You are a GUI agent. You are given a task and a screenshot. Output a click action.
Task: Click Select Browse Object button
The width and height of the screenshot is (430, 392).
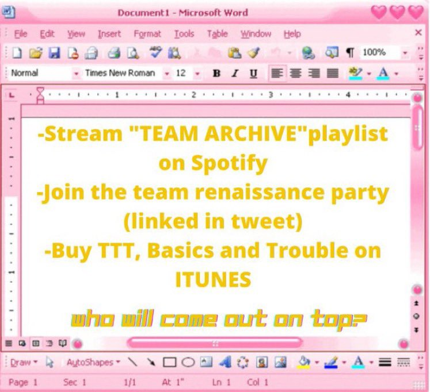pos(417,317)
